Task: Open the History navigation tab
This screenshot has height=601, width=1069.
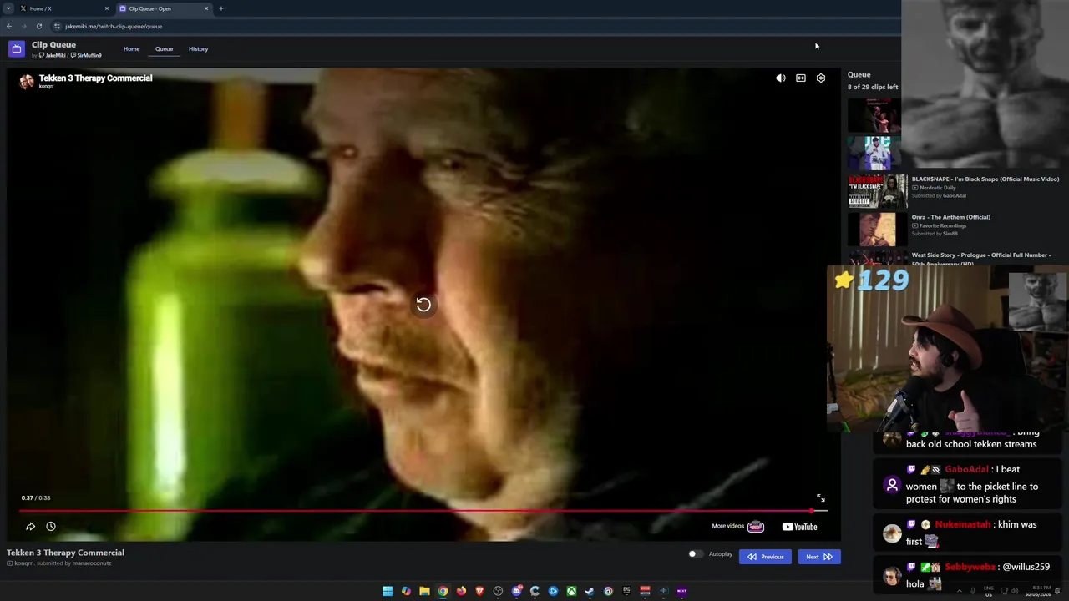Action: tap(198, 49)
